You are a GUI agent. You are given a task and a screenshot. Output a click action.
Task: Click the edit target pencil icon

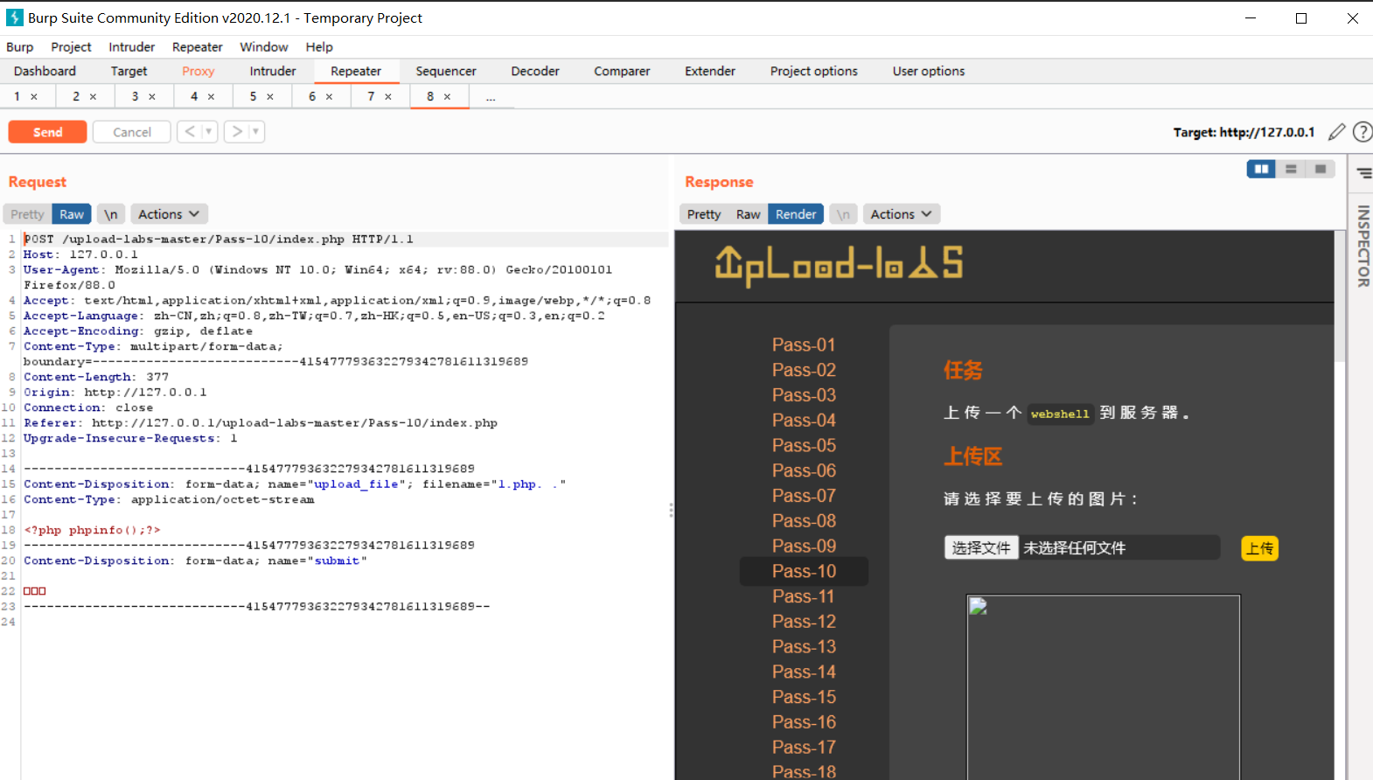[1336, 132]
